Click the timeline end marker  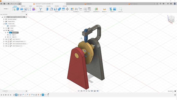tap(48, 95)
